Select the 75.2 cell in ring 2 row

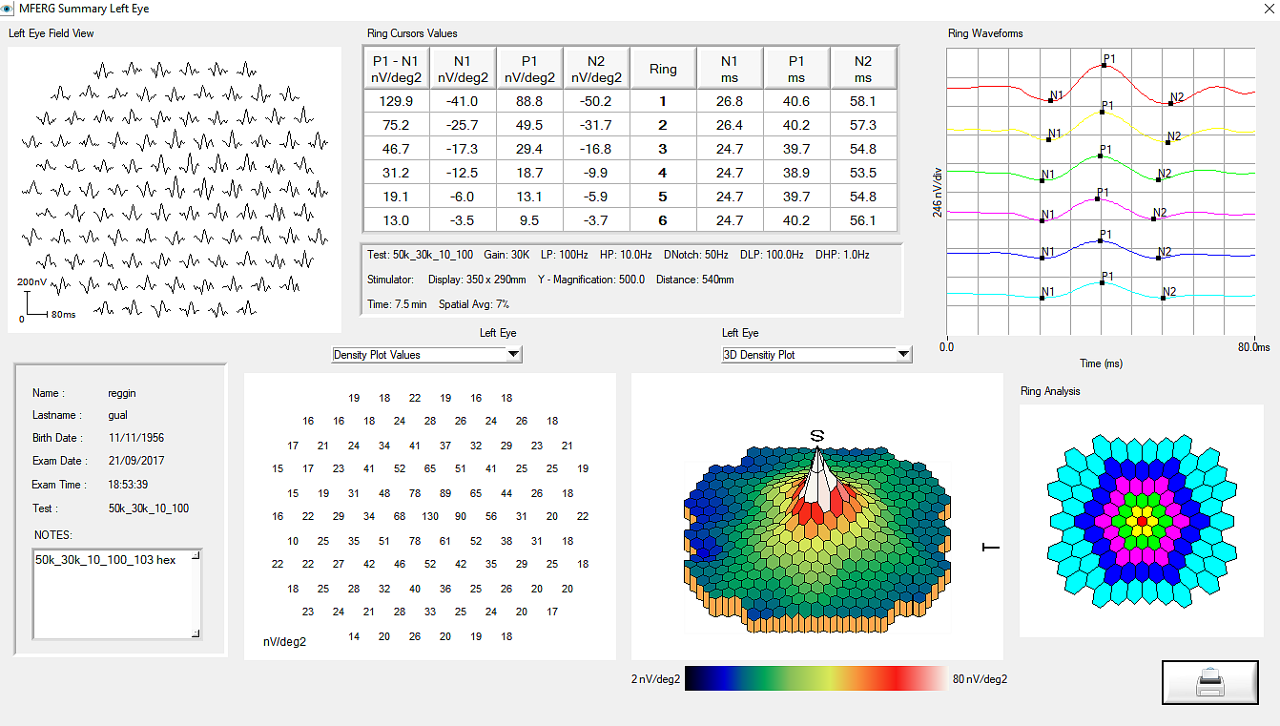[396, 125]
